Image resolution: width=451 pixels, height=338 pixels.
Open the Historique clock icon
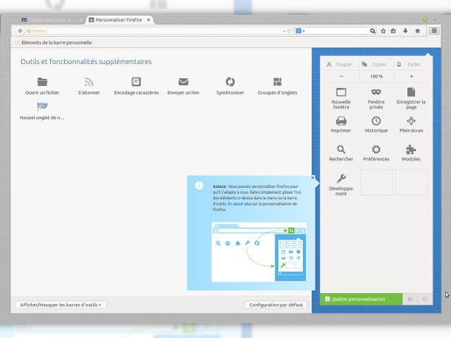click(376, 120)
